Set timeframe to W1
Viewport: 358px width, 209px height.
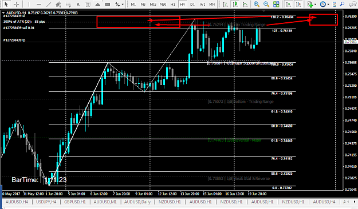202,5
